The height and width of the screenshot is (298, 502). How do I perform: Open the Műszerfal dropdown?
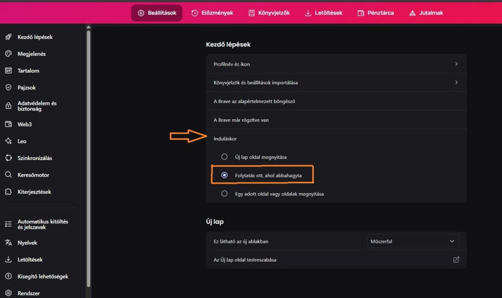[x=413, y=242]
